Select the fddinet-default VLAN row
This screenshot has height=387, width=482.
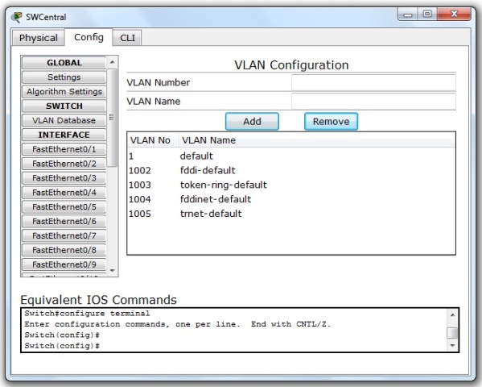point(291,199)
